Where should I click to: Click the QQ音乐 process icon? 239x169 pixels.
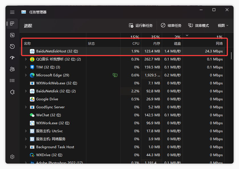pyautogui.click(x=32, y=59)
